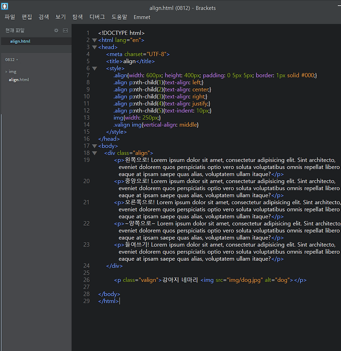Viewport: 341px width, 351px height.
Task: Collapse the head tag fold arrow
Action: coord(94,47)
